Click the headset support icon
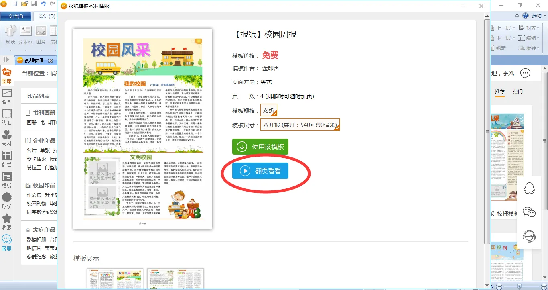The height and width of the screenshot is (290, 548). [x=529, y=236]
